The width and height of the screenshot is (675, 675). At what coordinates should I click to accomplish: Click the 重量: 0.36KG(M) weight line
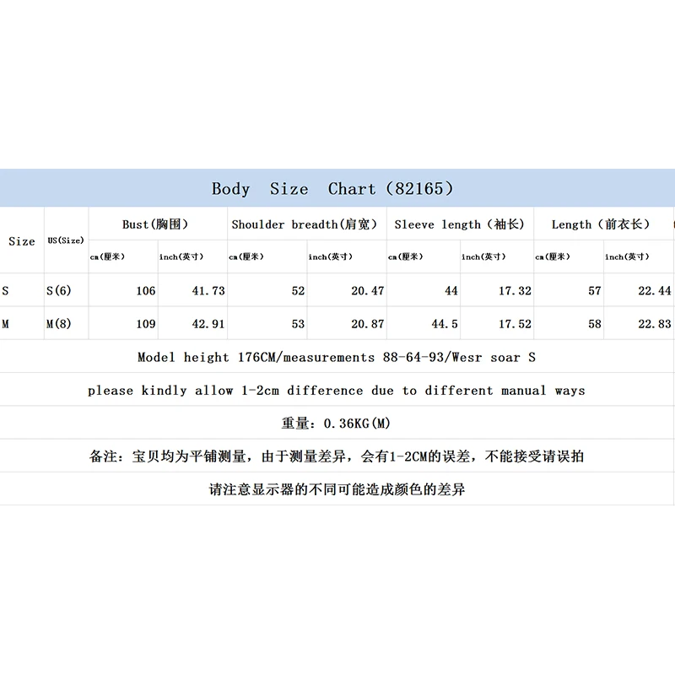pyautogui.click(x=336, y=424)
